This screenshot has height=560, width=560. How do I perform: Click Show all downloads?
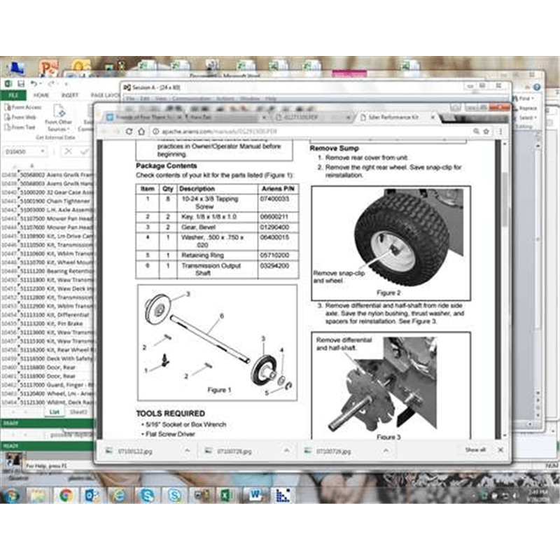coord(475,450)
